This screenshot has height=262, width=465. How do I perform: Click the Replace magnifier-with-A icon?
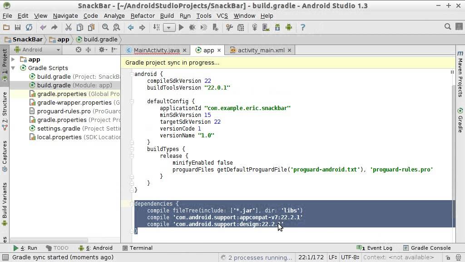click(117, 27)
